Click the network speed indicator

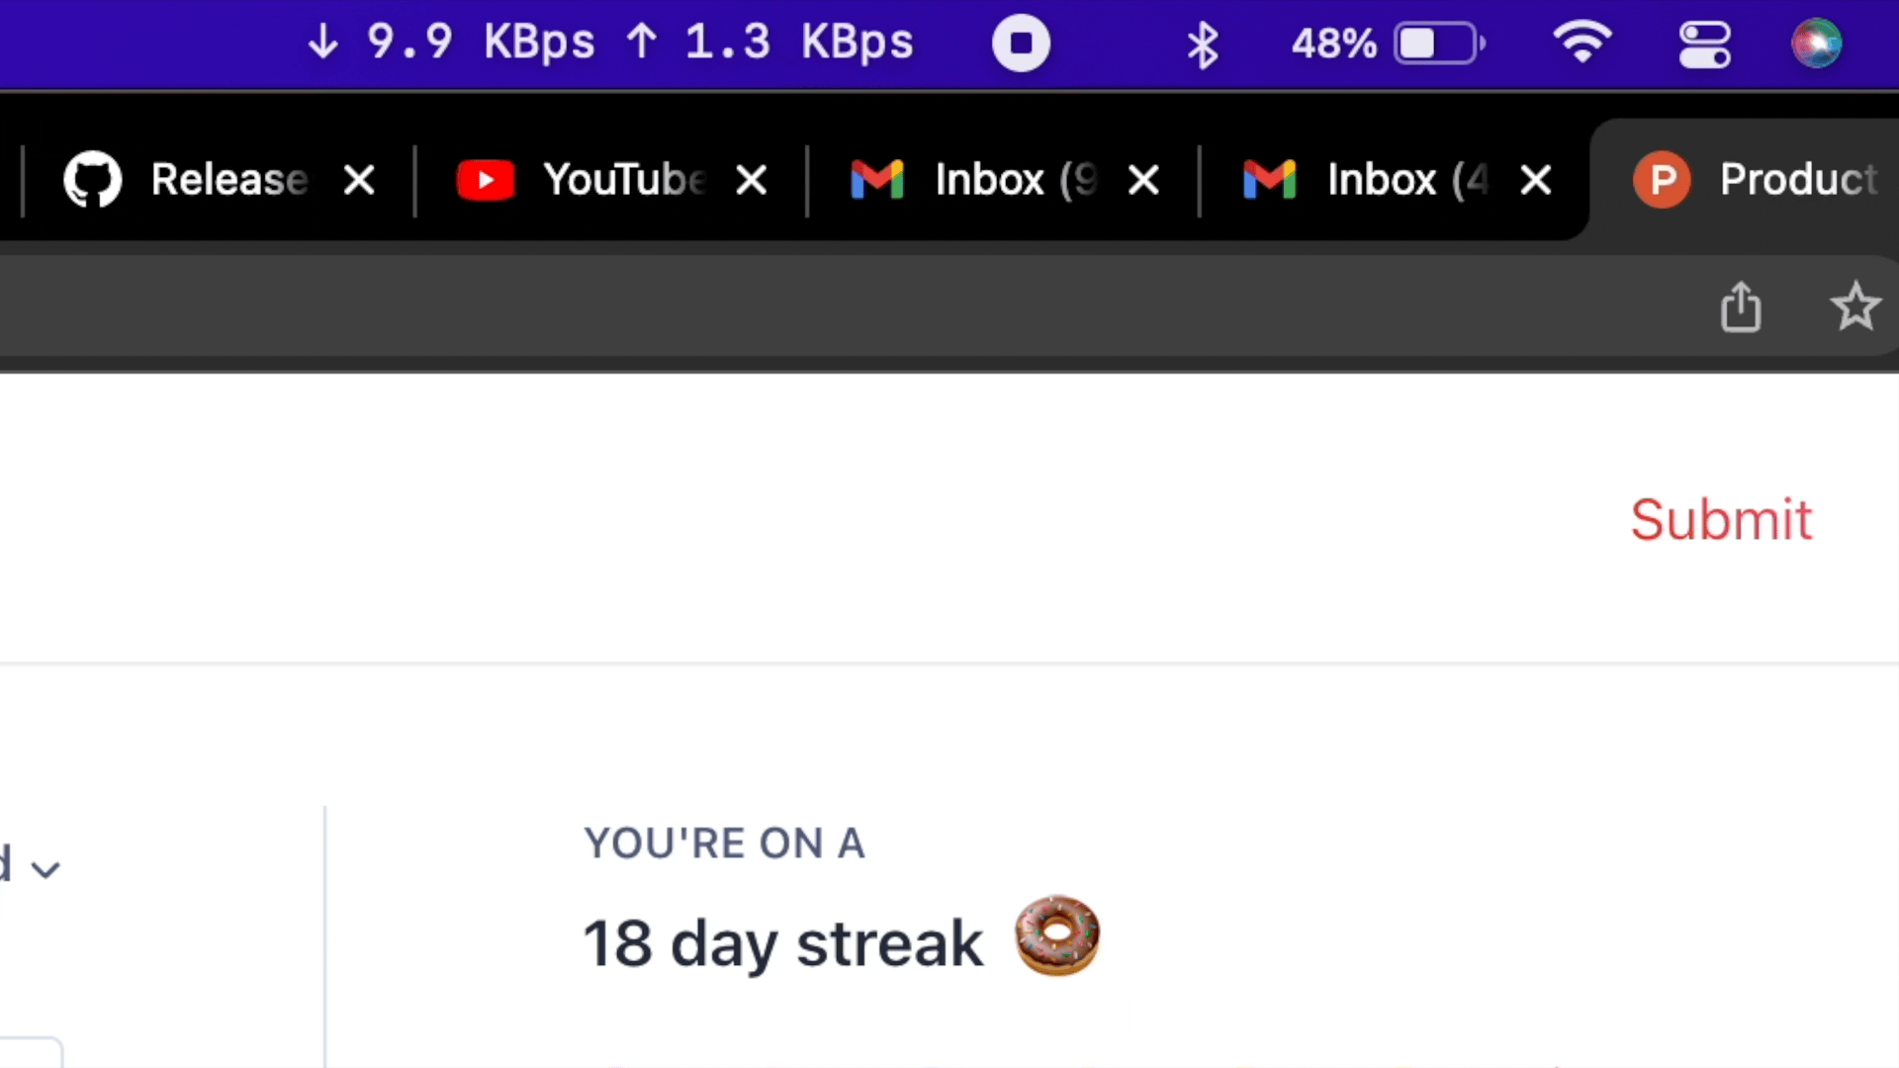tap(609, 43)
